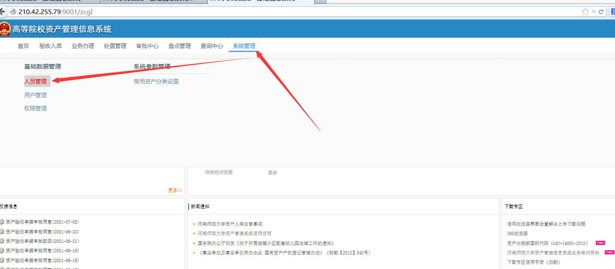Click the gear icon beside the 2021-06-21 rejection
This screenshot has width=615, height=269.
click(2, 241)
